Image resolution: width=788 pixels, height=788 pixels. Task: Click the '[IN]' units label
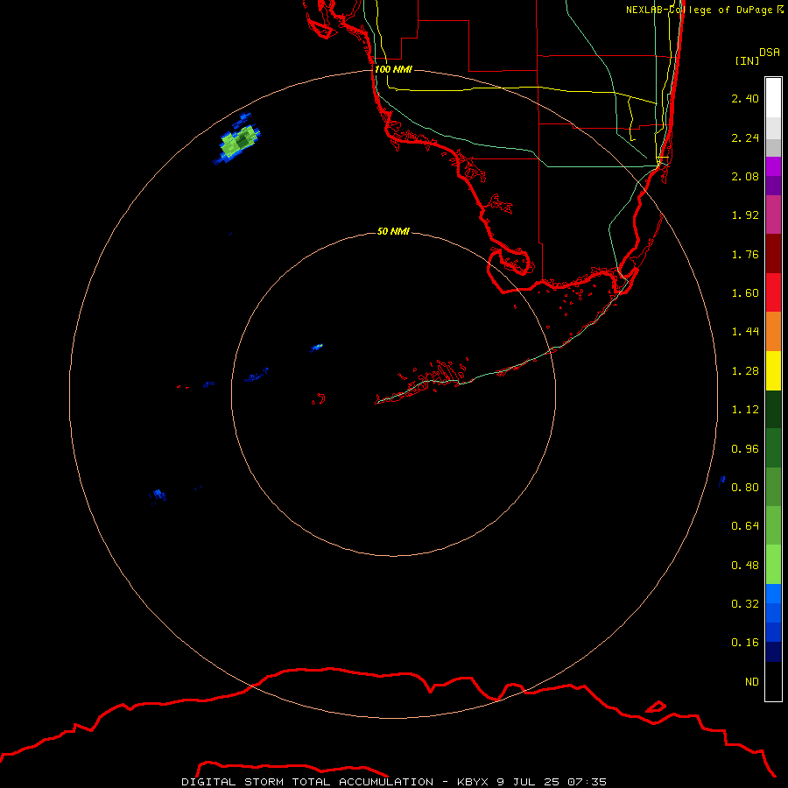coord(747,61)
